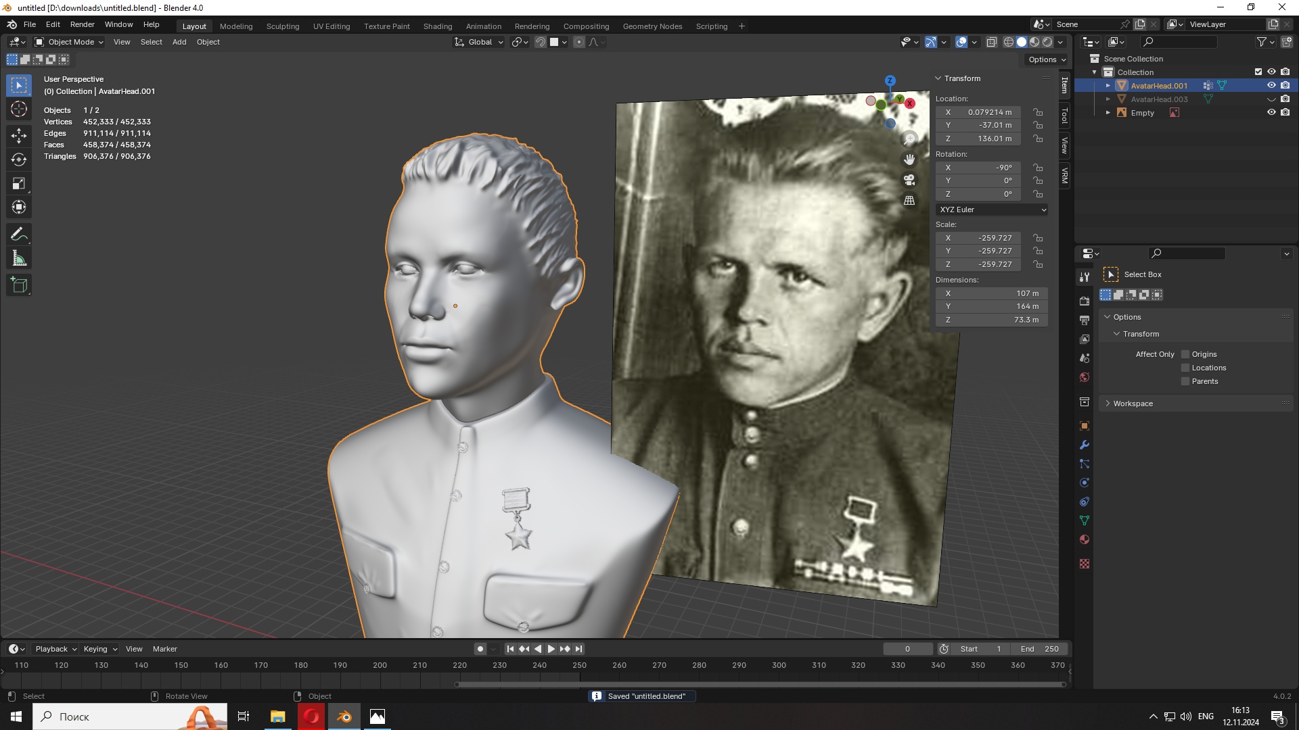Expand the Workspace panel

point(1133,404)
